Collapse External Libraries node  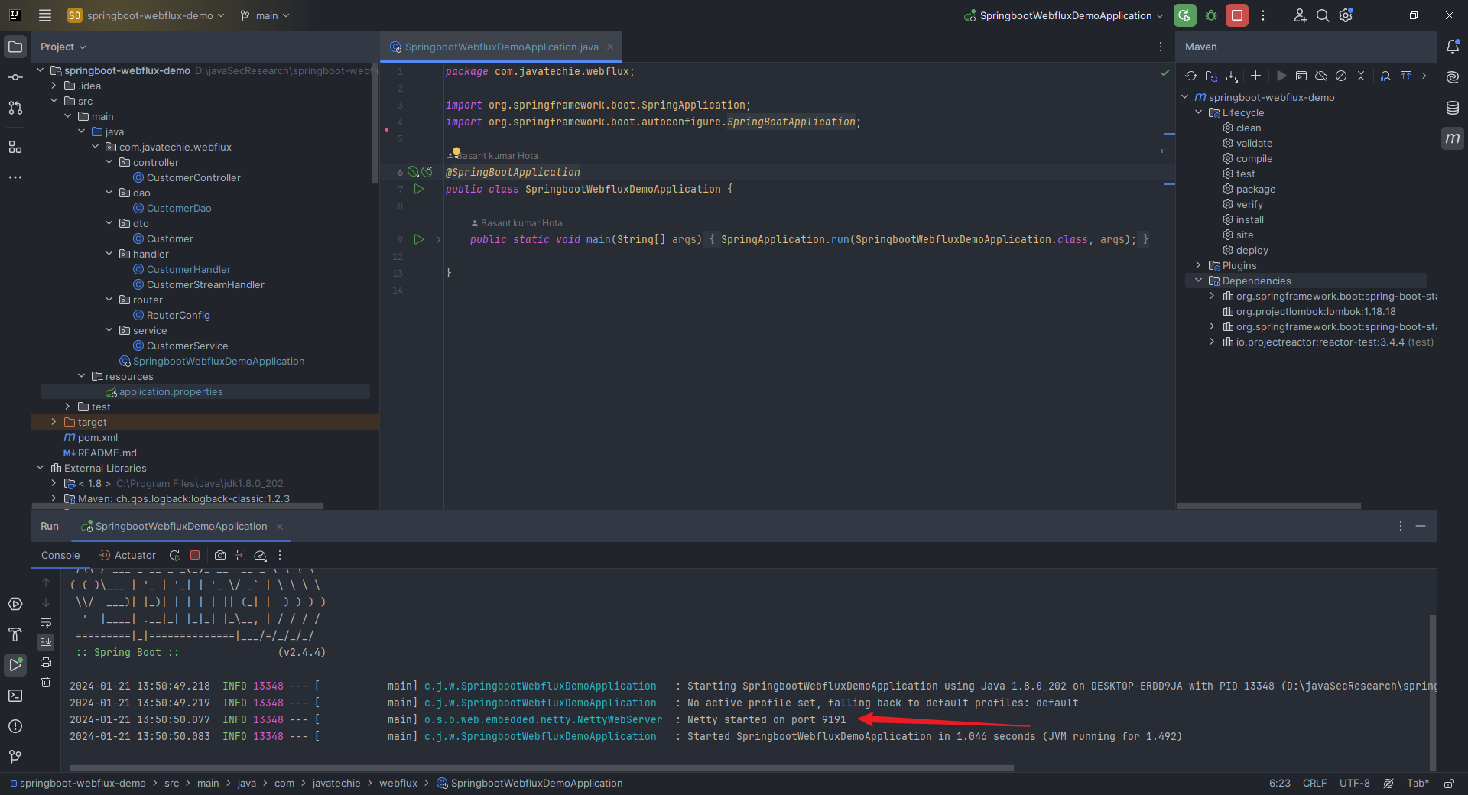[41, 468]
